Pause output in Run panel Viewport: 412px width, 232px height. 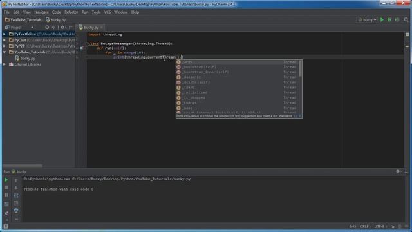[6, 195]
